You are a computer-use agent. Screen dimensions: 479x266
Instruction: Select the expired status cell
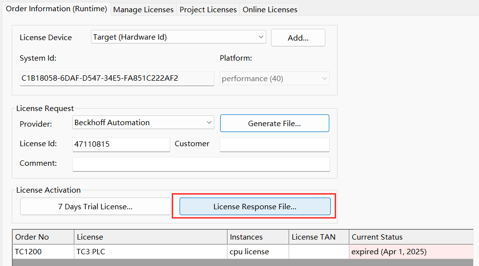pos(411,252)
